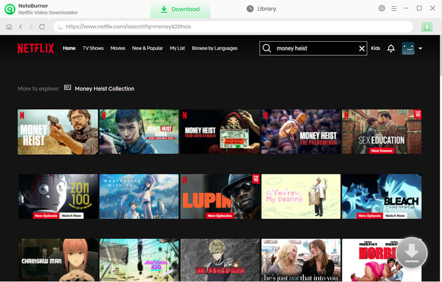
Task: Open the Mob Psycho 100 thumbnail
Action: (x=139, y=260)
